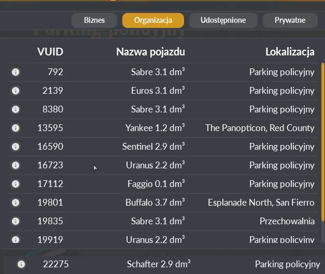
Task: Open info for vehicle 8380
Action: pos(16,109)
